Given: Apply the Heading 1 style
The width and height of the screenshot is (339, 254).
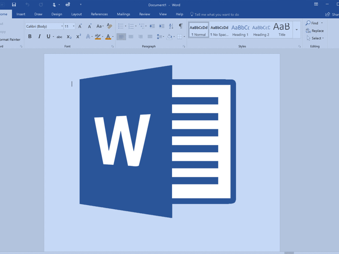Looking at the screenshot, I should point(240,30).
